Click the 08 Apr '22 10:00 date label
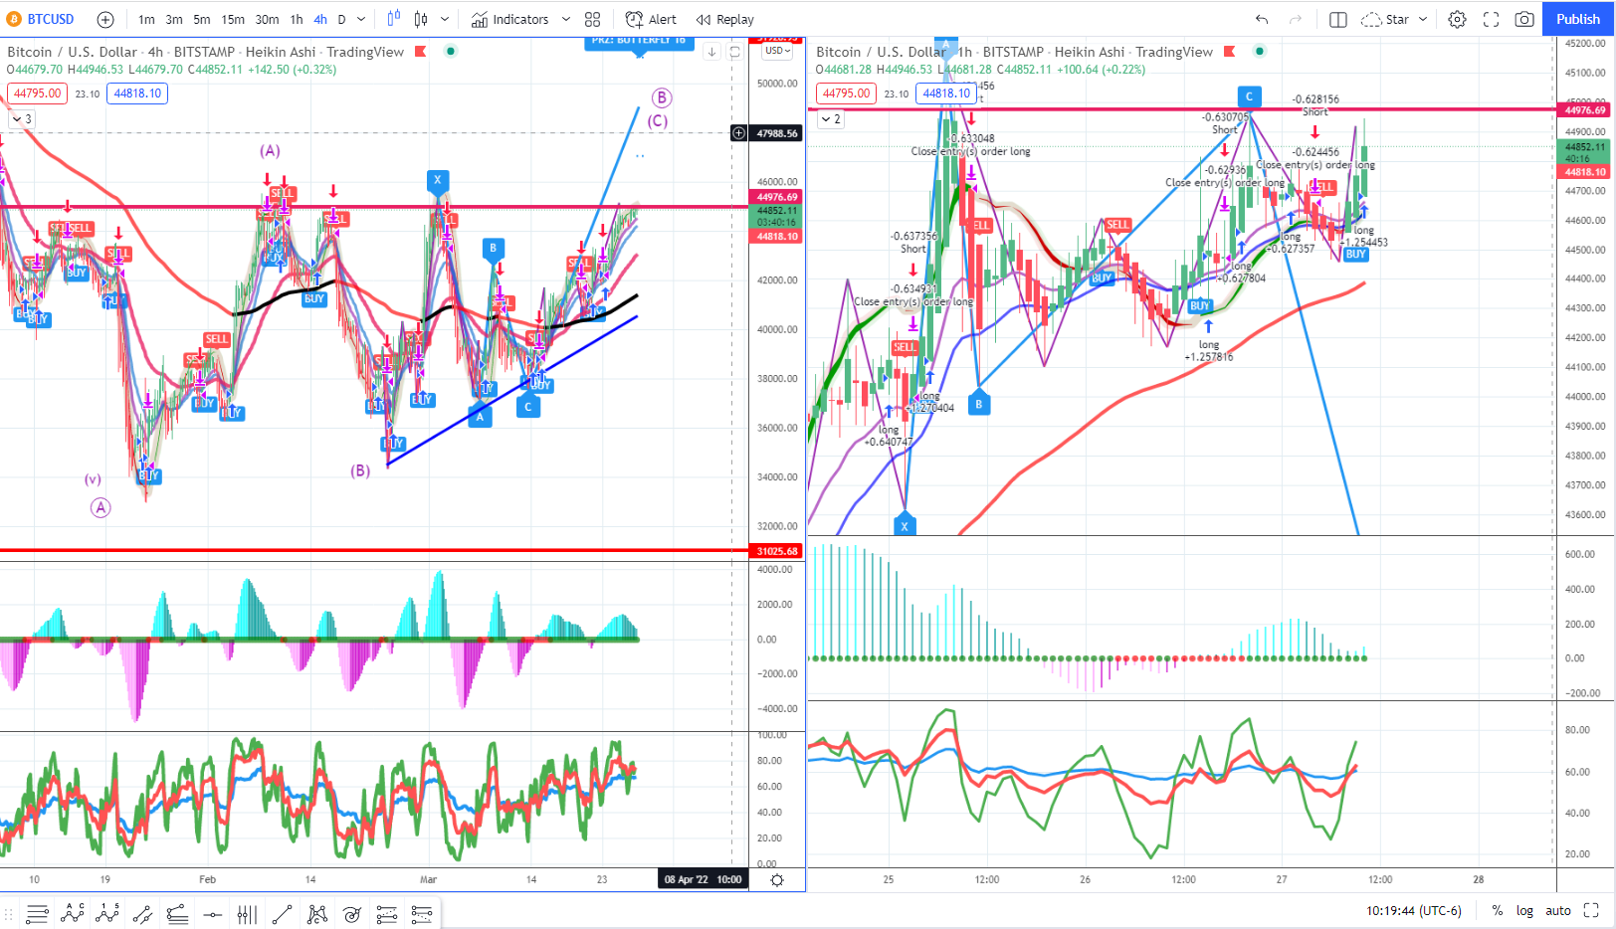 703,879
